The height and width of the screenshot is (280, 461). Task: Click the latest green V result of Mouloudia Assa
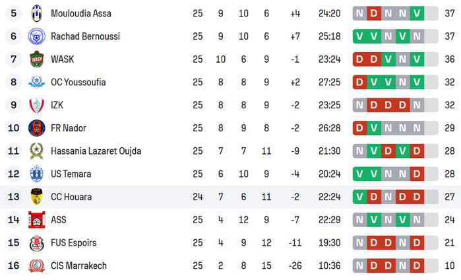click(417, 13)
